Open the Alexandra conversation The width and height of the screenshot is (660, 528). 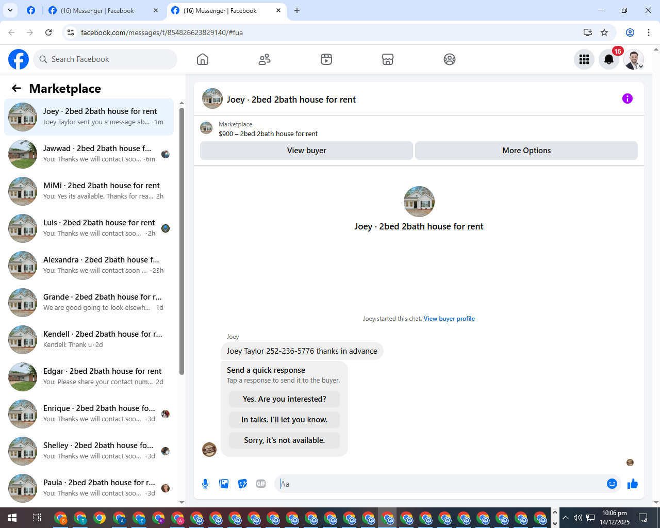coord(89,266)
